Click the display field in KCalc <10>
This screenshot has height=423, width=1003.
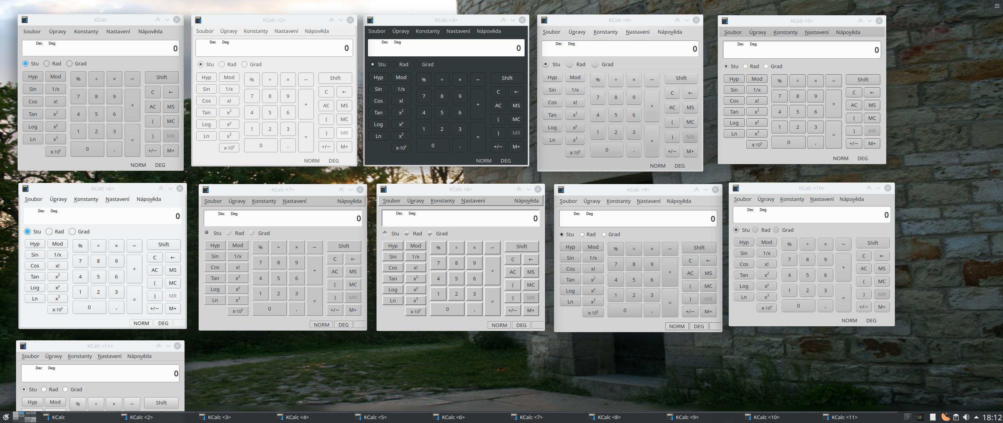(x=811, y=215)
